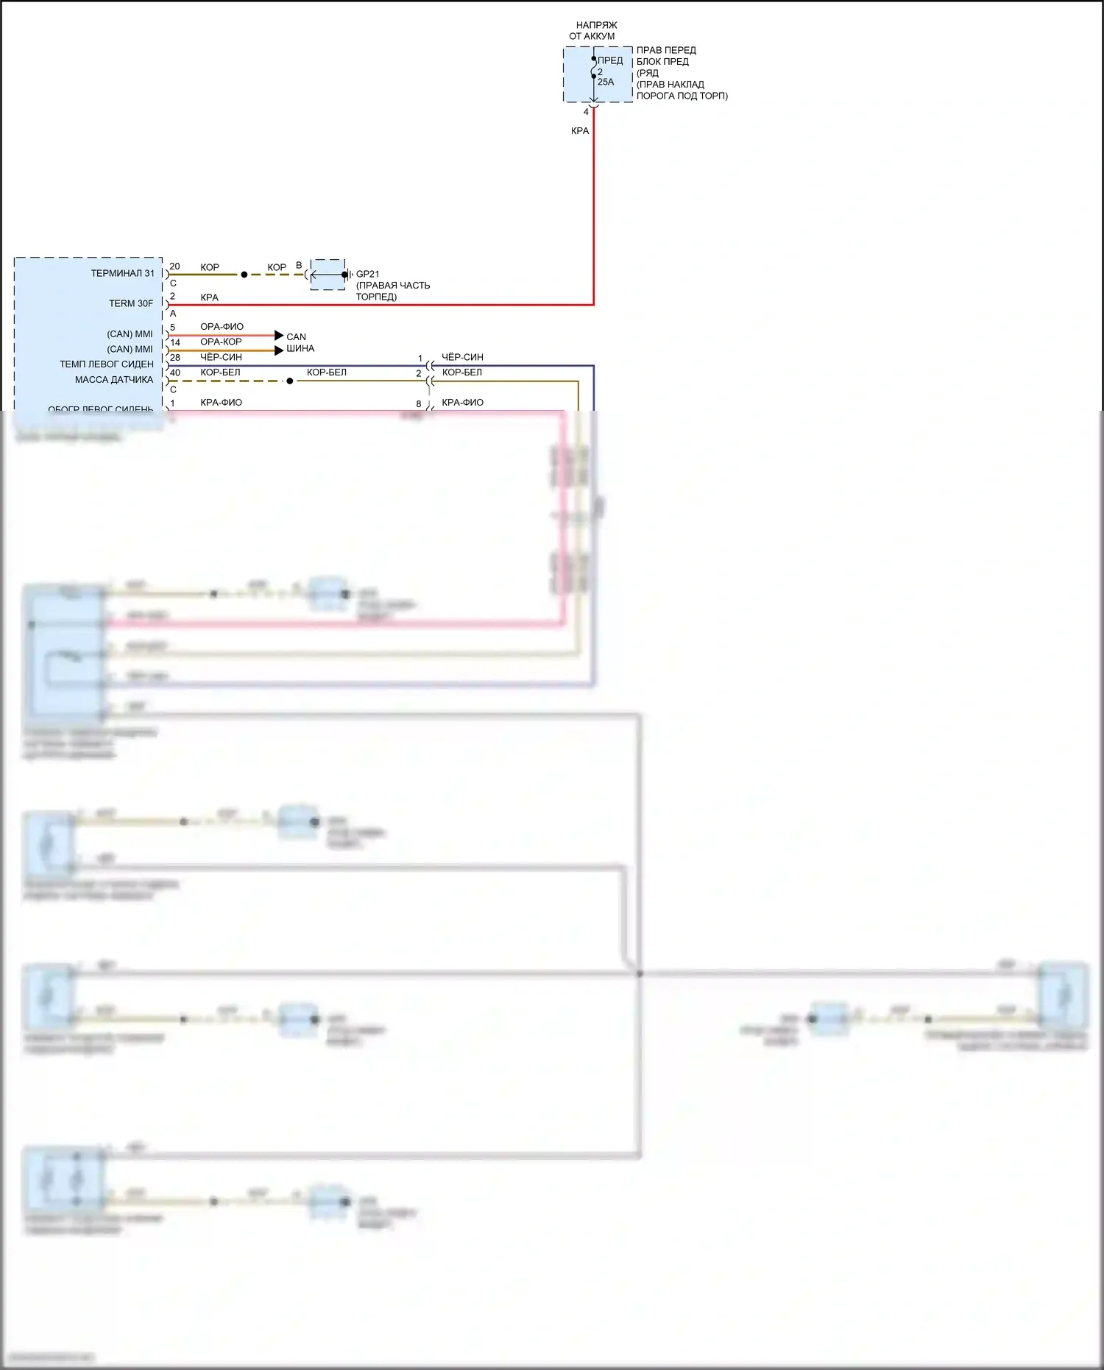The width and height of the screenshot is (1104, 1370).
Task: Click the 25A fuse symbol in the fuse box
Action: pyautogui.click(x=594, y=68)
